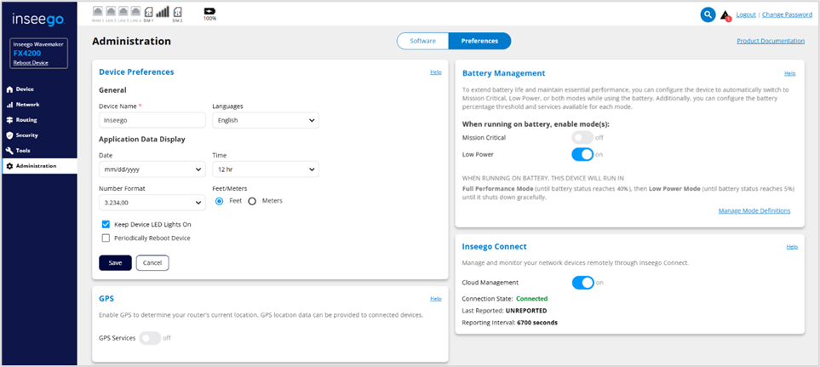Viewport: 820px width, 367px height.
Task: Open the Languages dropdown
Action: [x=265, y=121]
